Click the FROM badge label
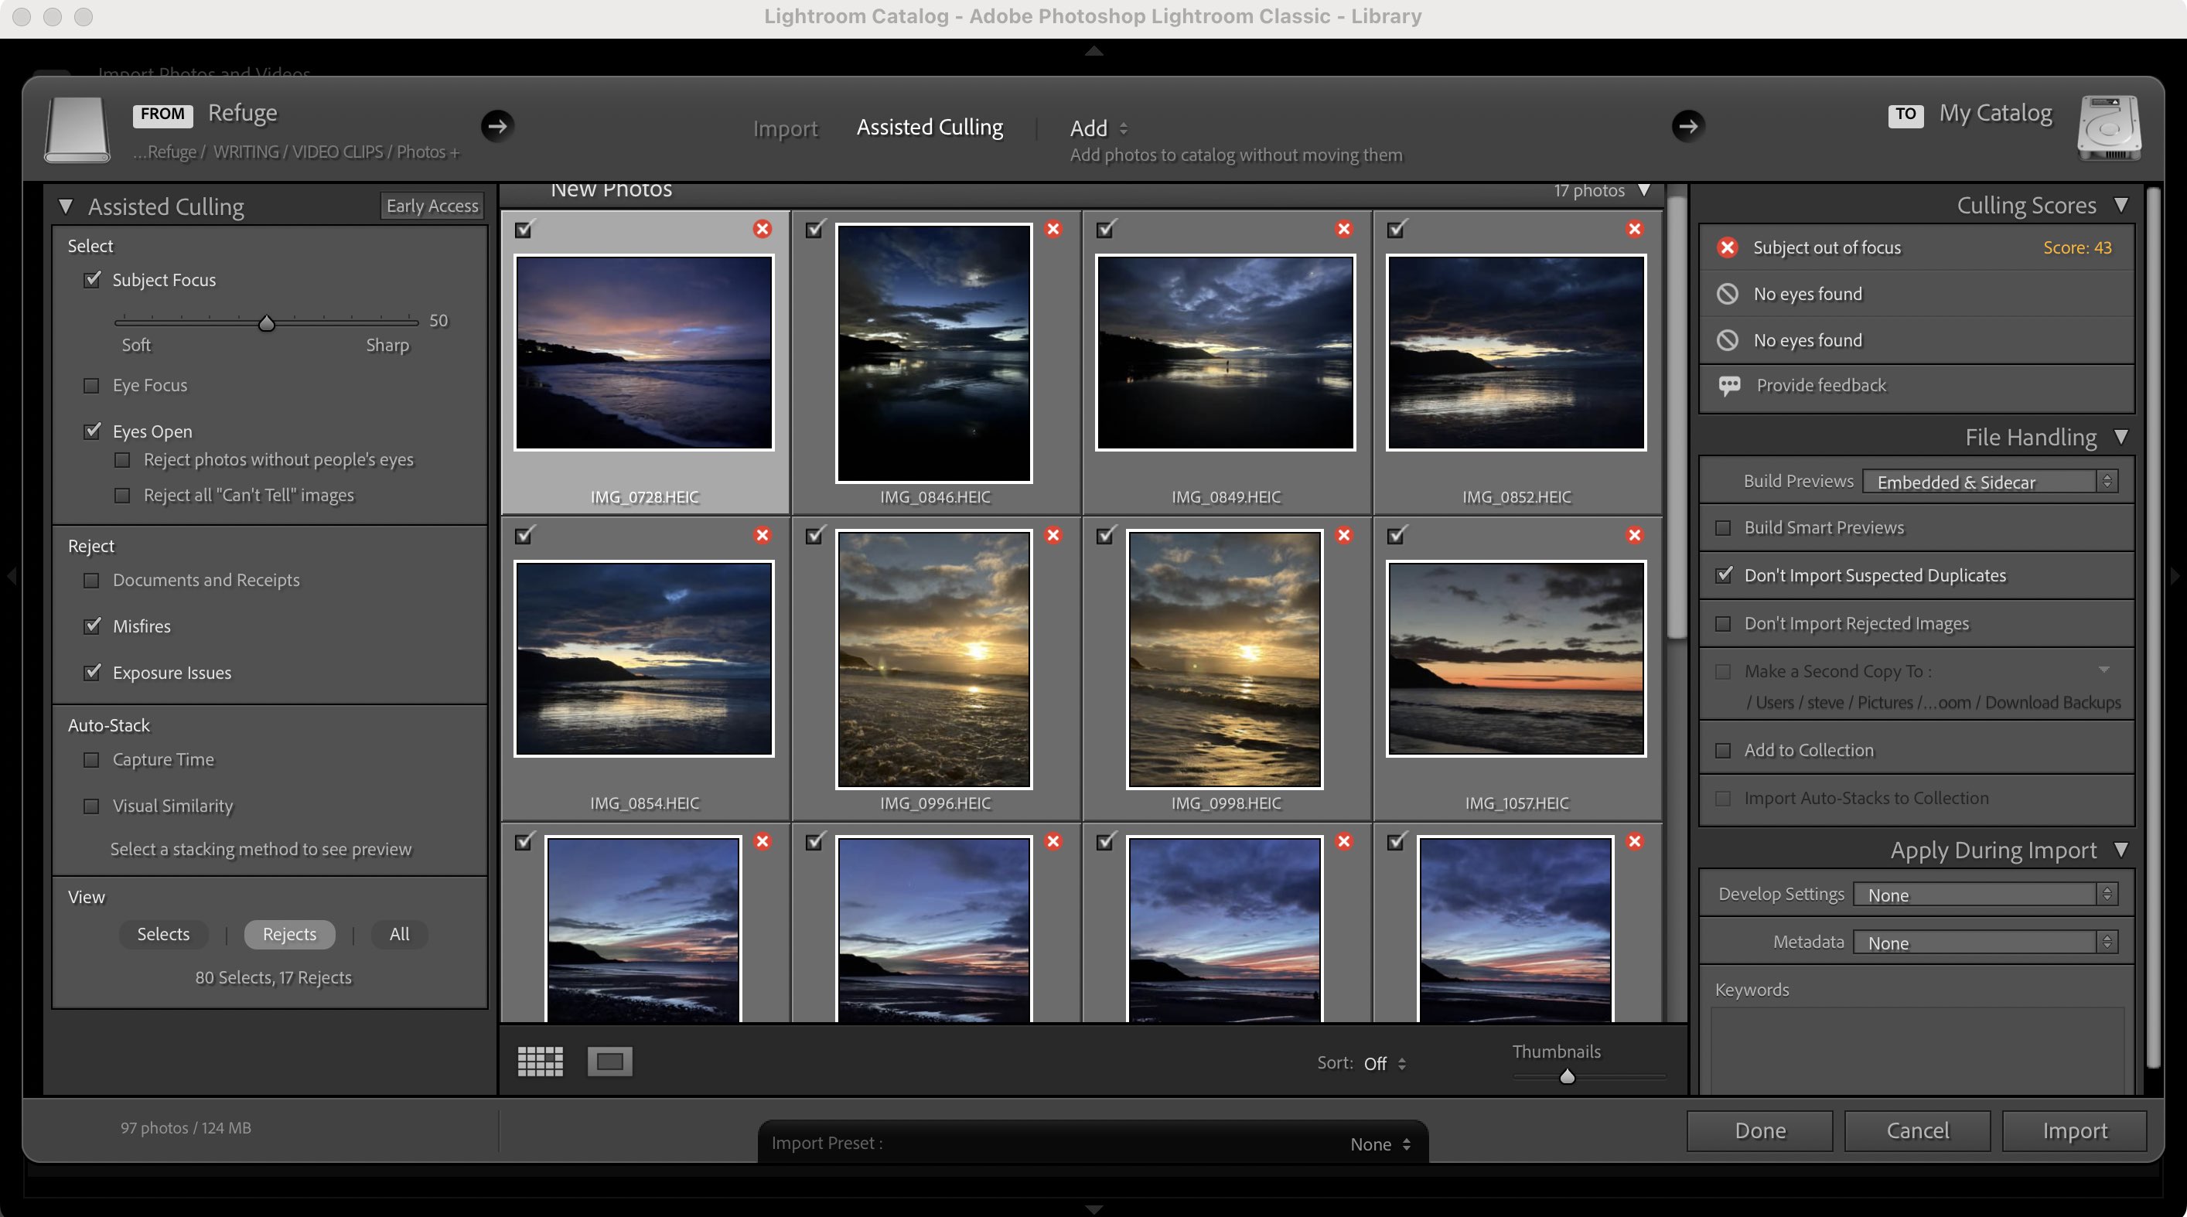The image size is (2187, 1217). click(162, 114)
